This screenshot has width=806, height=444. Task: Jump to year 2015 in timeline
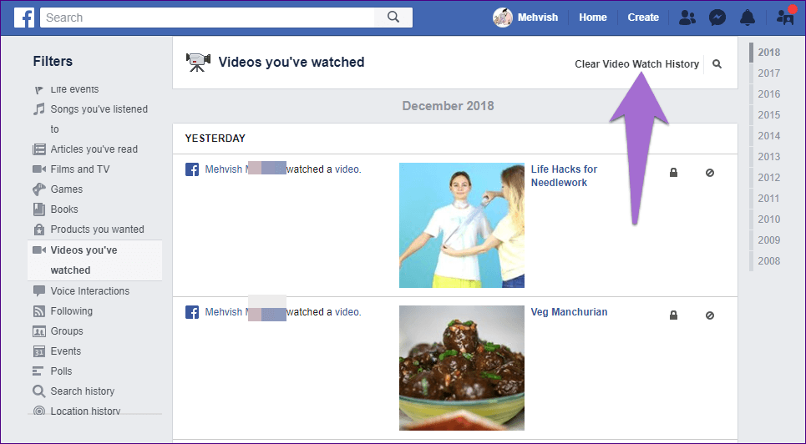(769, 114)
